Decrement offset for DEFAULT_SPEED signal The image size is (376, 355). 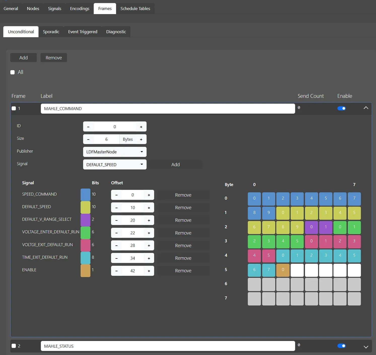click(x=116, y=208)
